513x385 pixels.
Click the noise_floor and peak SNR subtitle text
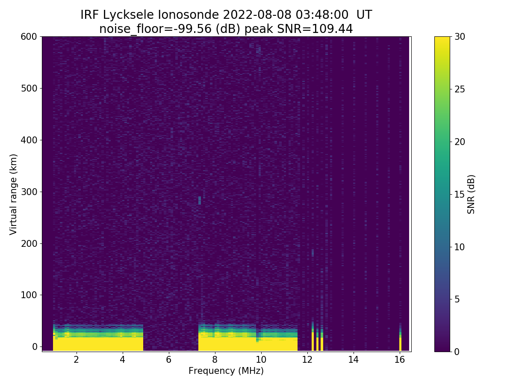226,29
